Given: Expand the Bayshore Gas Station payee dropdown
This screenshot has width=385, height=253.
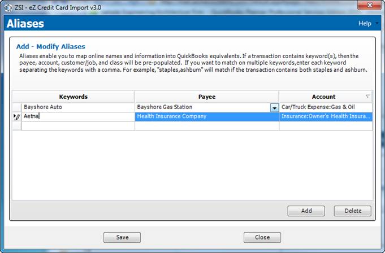Looking at the screenshot, I should (274, 107).
